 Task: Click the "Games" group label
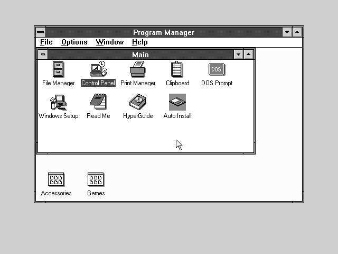tap(96, 193)
